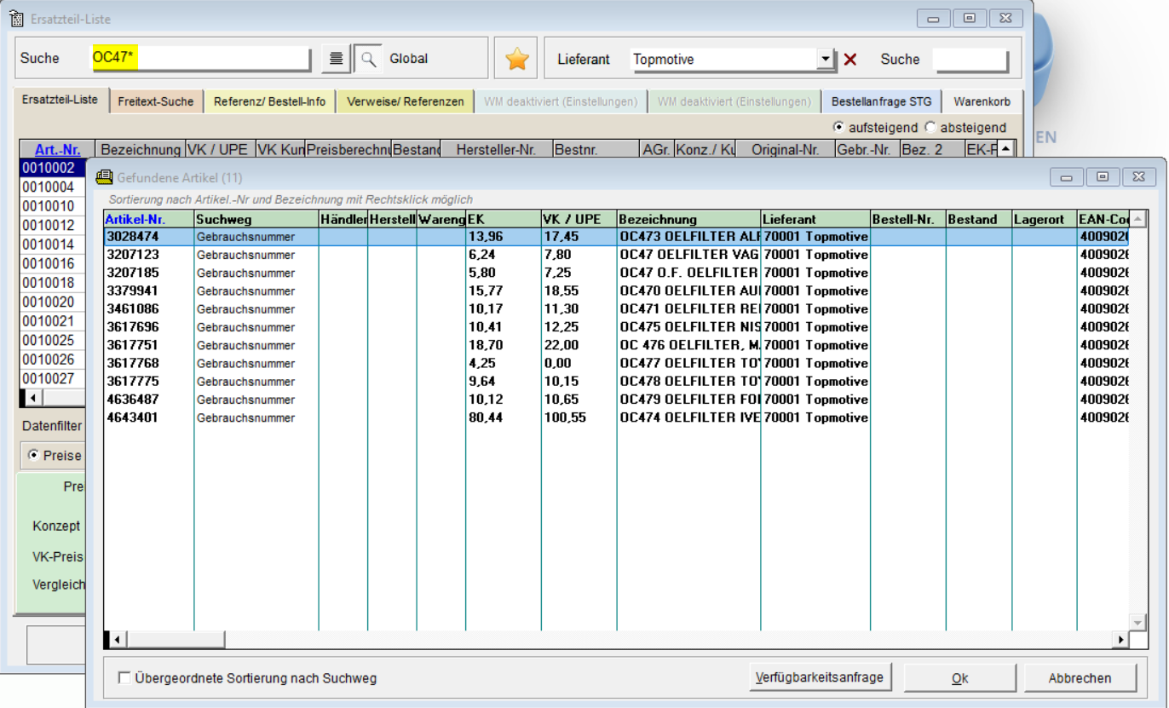1169x708 pixels.
Task: Close the Gefundene Artikel dialog
Action: point(1138,176)
